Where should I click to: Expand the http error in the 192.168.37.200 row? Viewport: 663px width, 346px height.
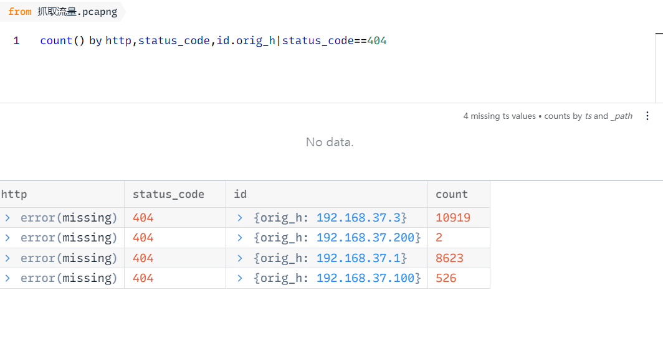point(7,238)
